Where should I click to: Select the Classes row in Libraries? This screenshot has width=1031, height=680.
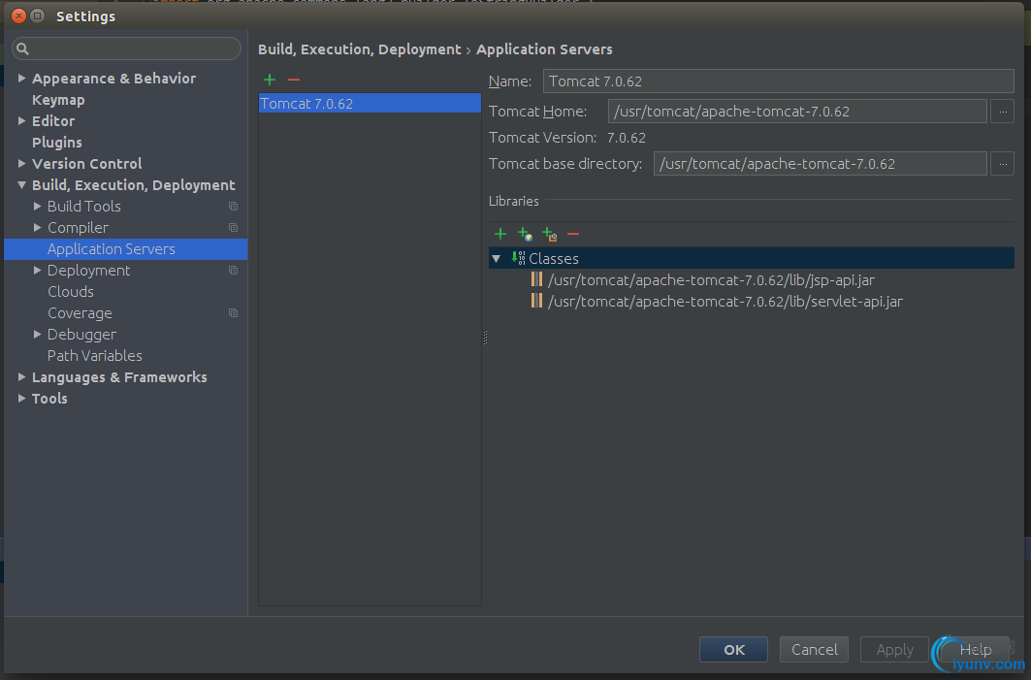pyautogui.click(x=751, y=258)
